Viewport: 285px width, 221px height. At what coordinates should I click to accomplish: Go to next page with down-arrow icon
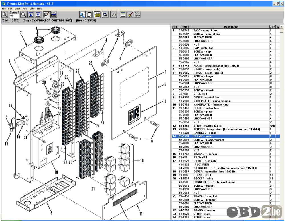pyautogui.click(x=31, y=15)
